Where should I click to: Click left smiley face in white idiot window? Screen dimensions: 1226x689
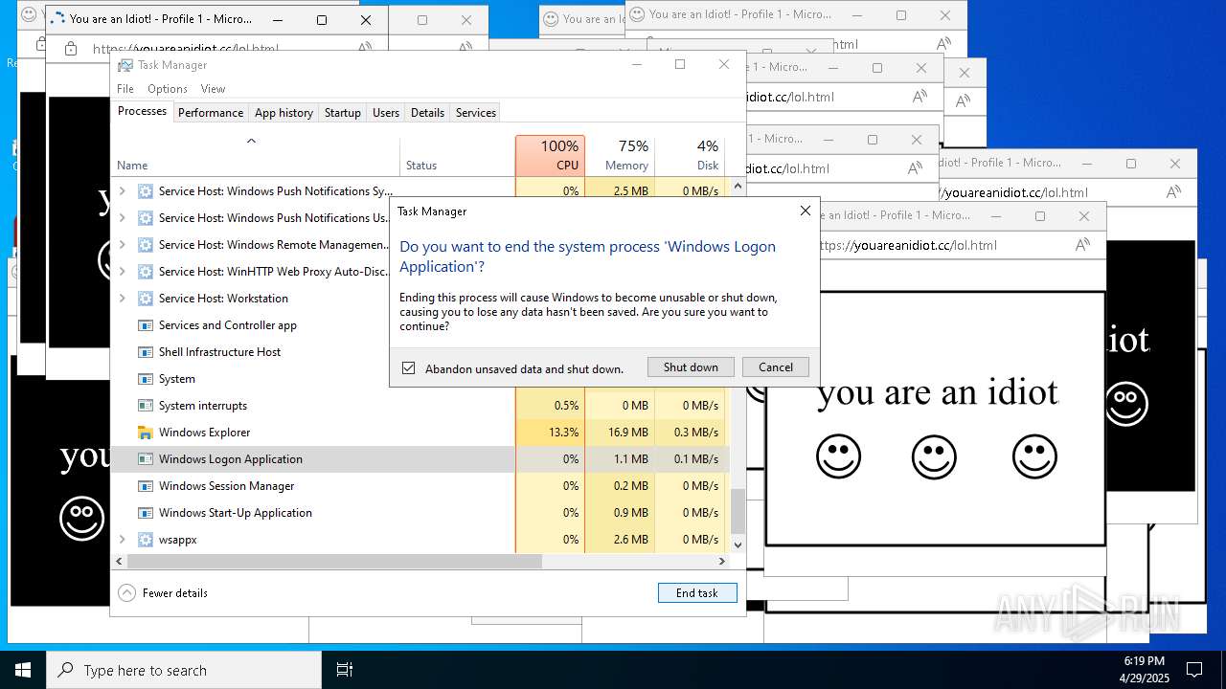coord(838,456)
